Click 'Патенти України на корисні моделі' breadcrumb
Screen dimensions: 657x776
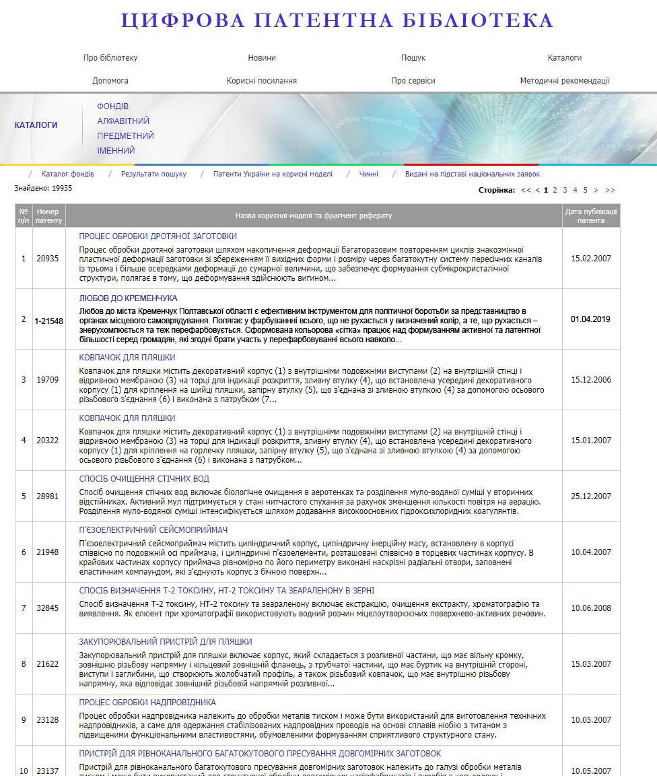click(x=273, y=174)
